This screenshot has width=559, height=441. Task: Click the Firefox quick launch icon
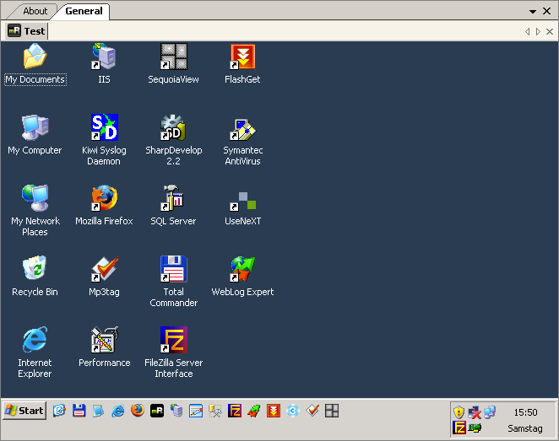coord(138,411)
